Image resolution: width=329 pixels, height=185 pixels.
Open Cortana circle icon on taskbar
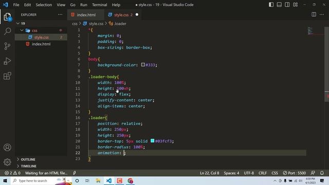[x=77, y=180]
